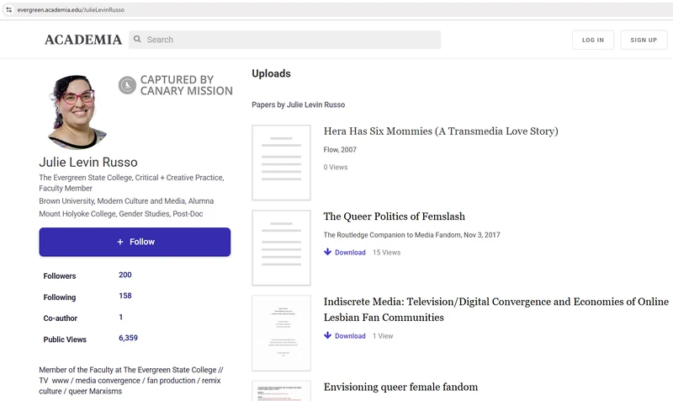Open Hera Has Six Mommies paper title
The width and height of the screenshot is (673, 401).
pos(441,131)
